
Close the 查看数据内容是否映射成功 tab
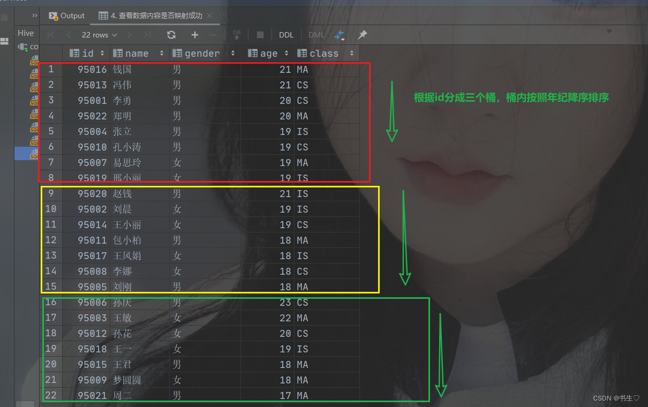209,16
